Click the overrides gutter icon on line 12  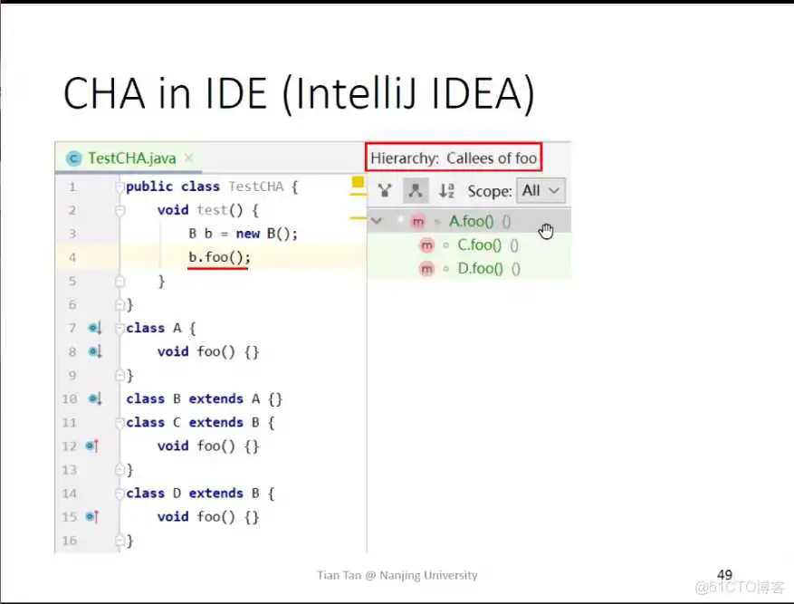tap(91, 446)
